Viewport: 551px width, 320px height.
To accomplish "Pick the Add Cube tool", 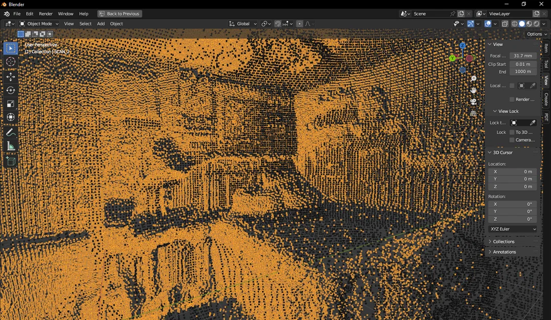I will pos(11,161).
